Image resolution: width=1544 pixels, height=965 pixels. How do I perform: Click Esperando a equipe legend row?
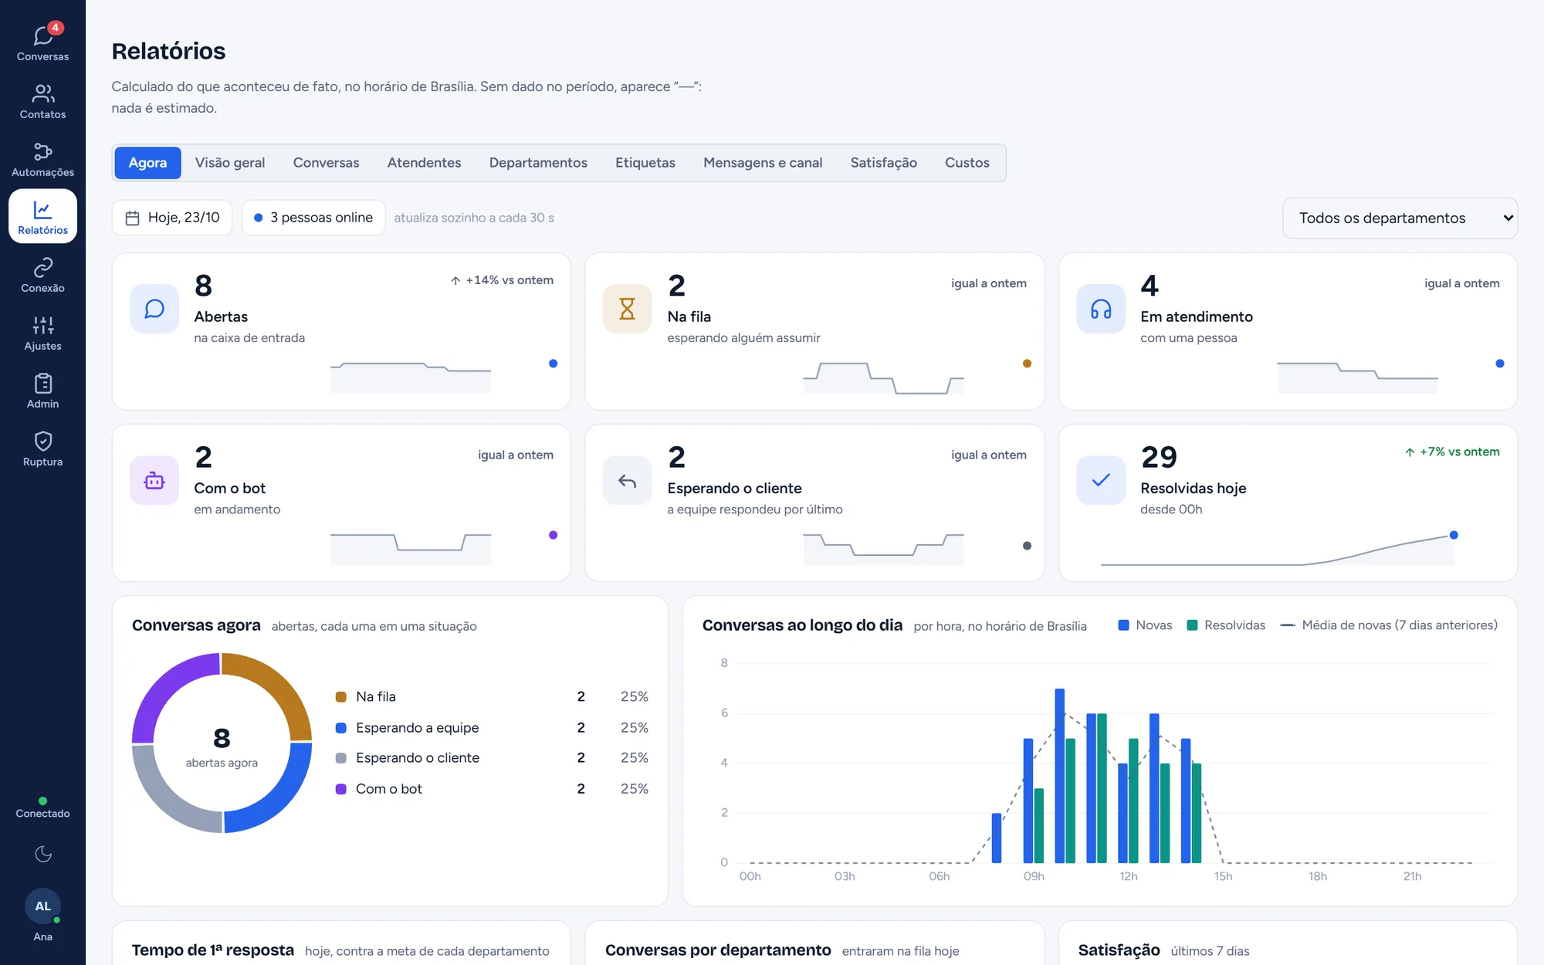click(x=492, y=727)
